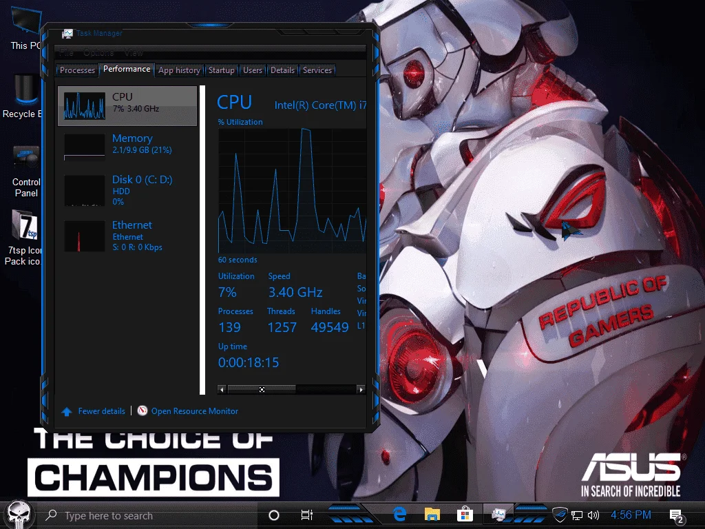This screenshot has width=705, height=529.
Task: Select the Memory performance item
Action: pos(127,146)
